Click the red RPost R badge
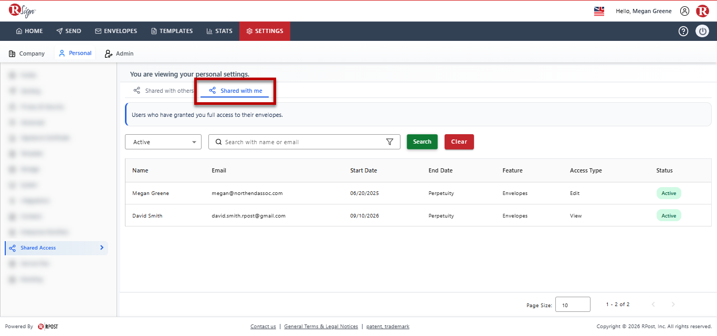Viewport: 717px width, 336px height. [x=702, y=11]
